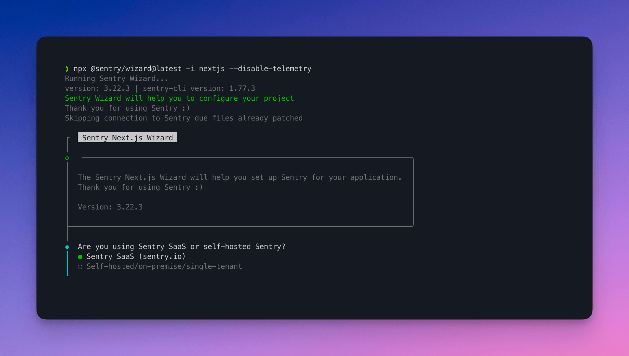Click the green prompt chevron icon
The width and height of the screenshot is (629, 356).
click(x=67, y=69)
